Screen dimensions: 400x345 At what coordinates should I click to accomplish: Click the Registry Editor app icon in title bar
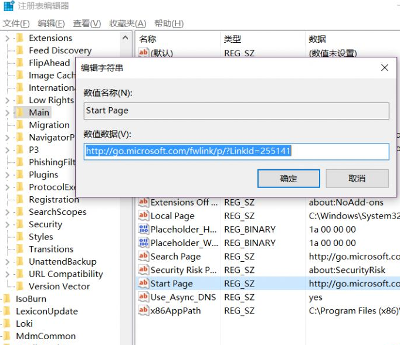click(x=9, y=6)
